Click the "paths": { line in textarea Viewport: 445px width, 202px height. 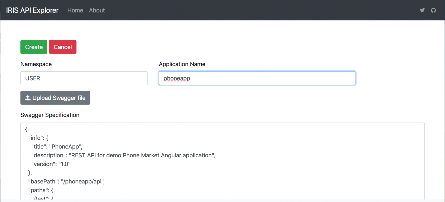click(41, 190)
